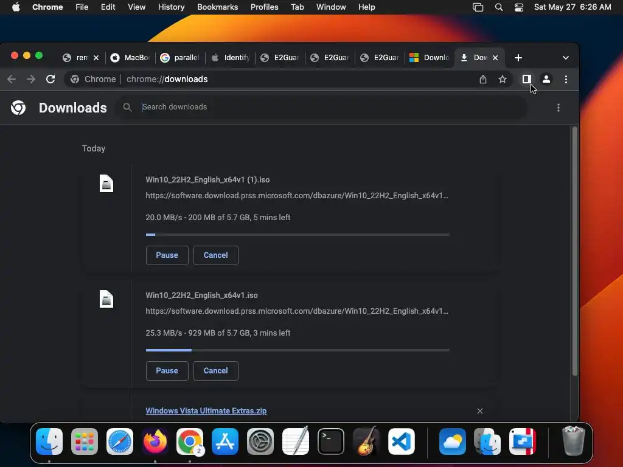Viewport: 623px width, 467px height.
Task: Click the date and time in menu bar
Action: tap(573, 7)
